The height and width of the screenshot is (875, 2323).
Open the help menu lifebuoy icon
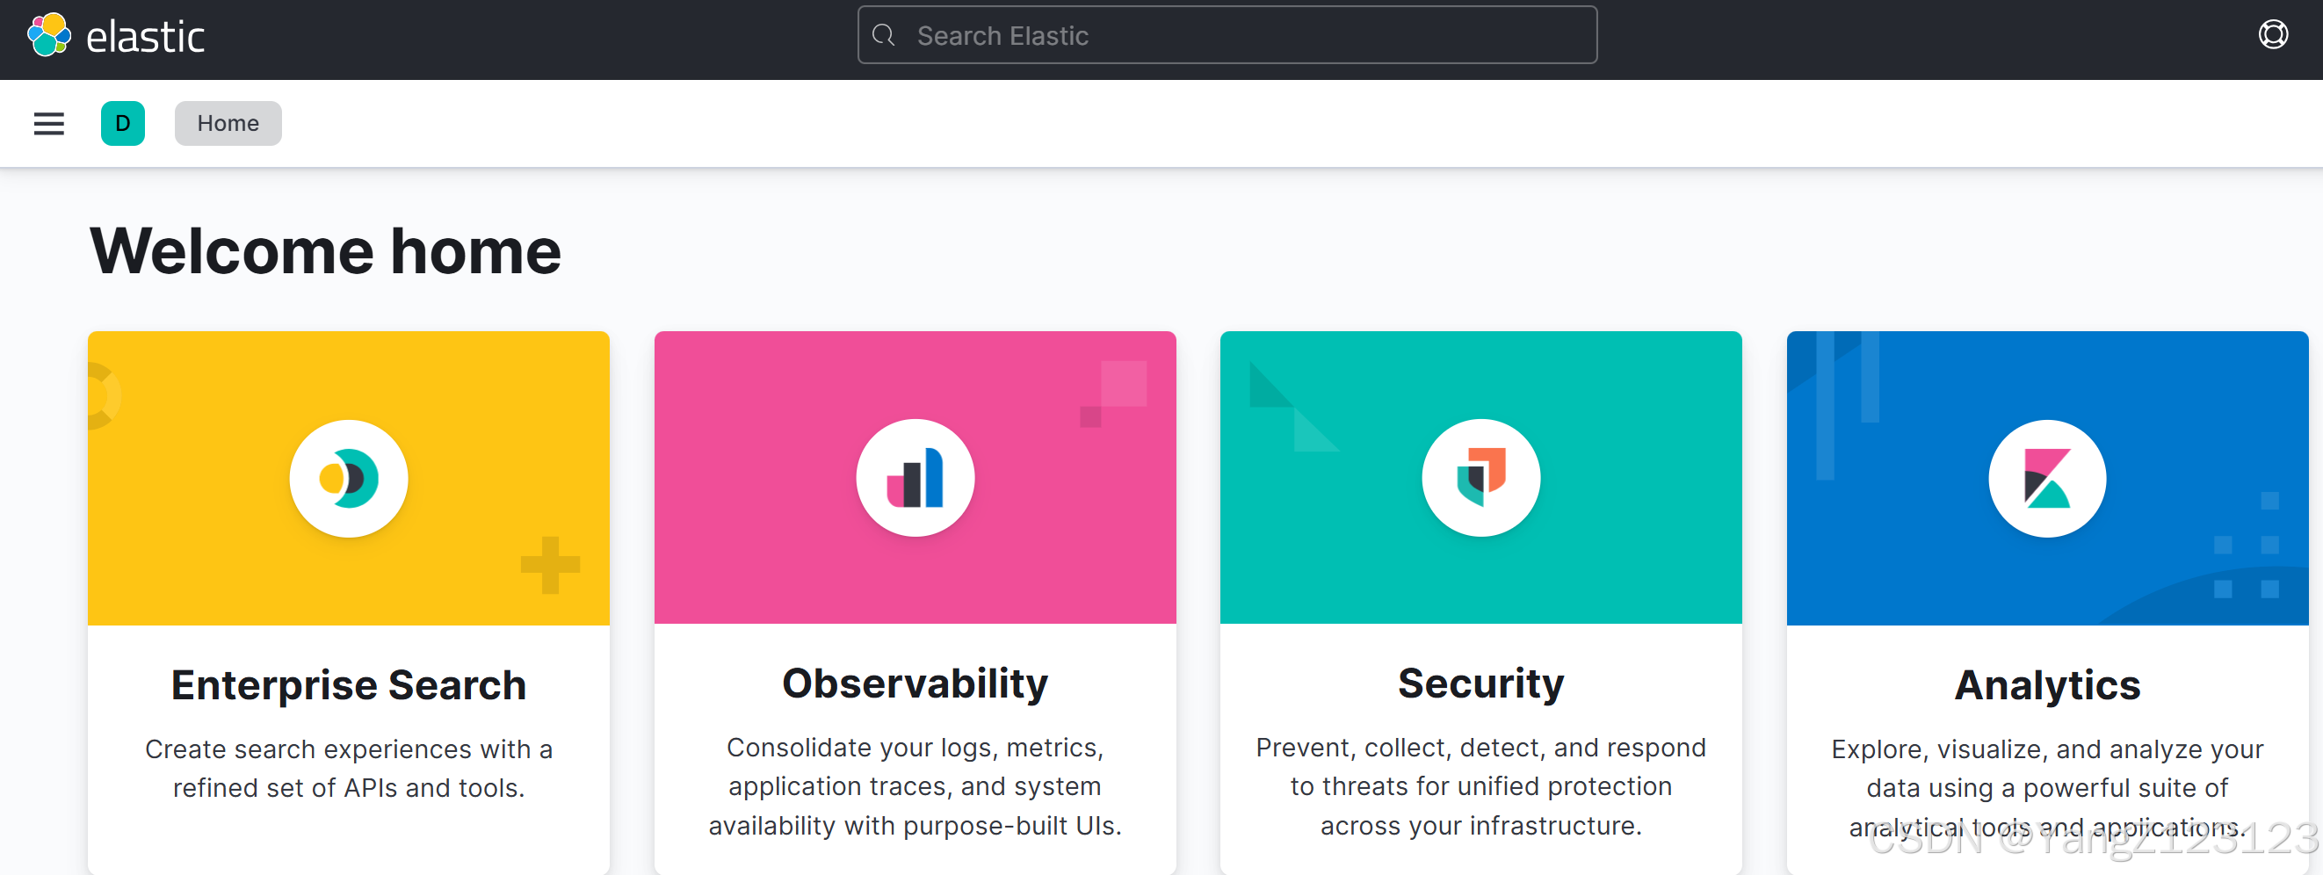(x=2273, y=34)
